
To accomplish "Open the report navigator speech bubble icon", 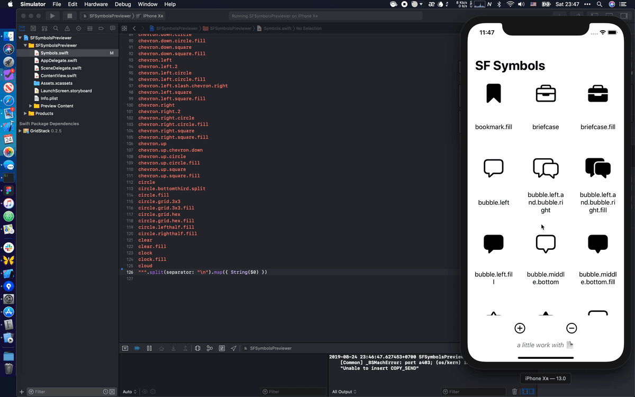I will [x=113, y=28].
